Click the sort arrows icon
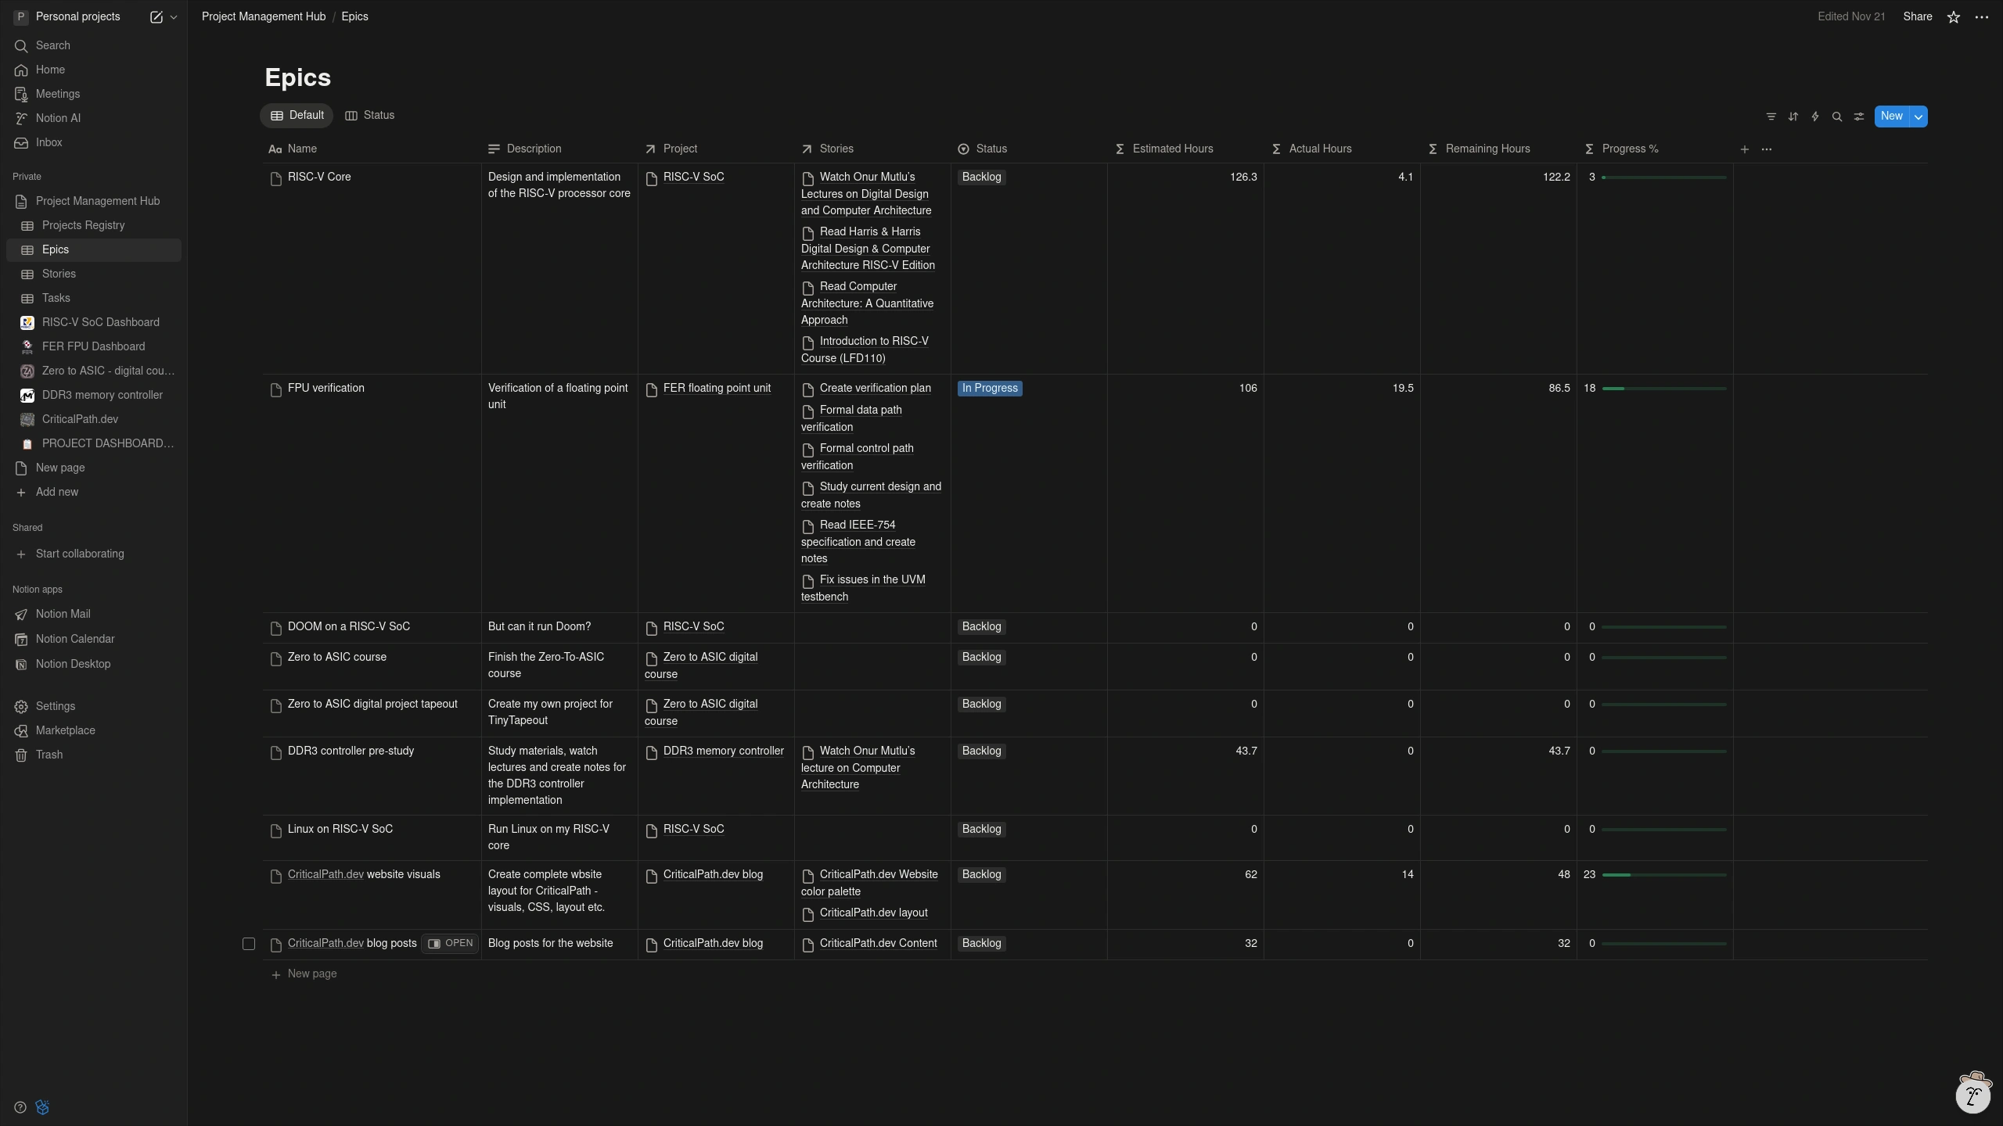Viewport: 2003px width, 1126px height. 1793,117
